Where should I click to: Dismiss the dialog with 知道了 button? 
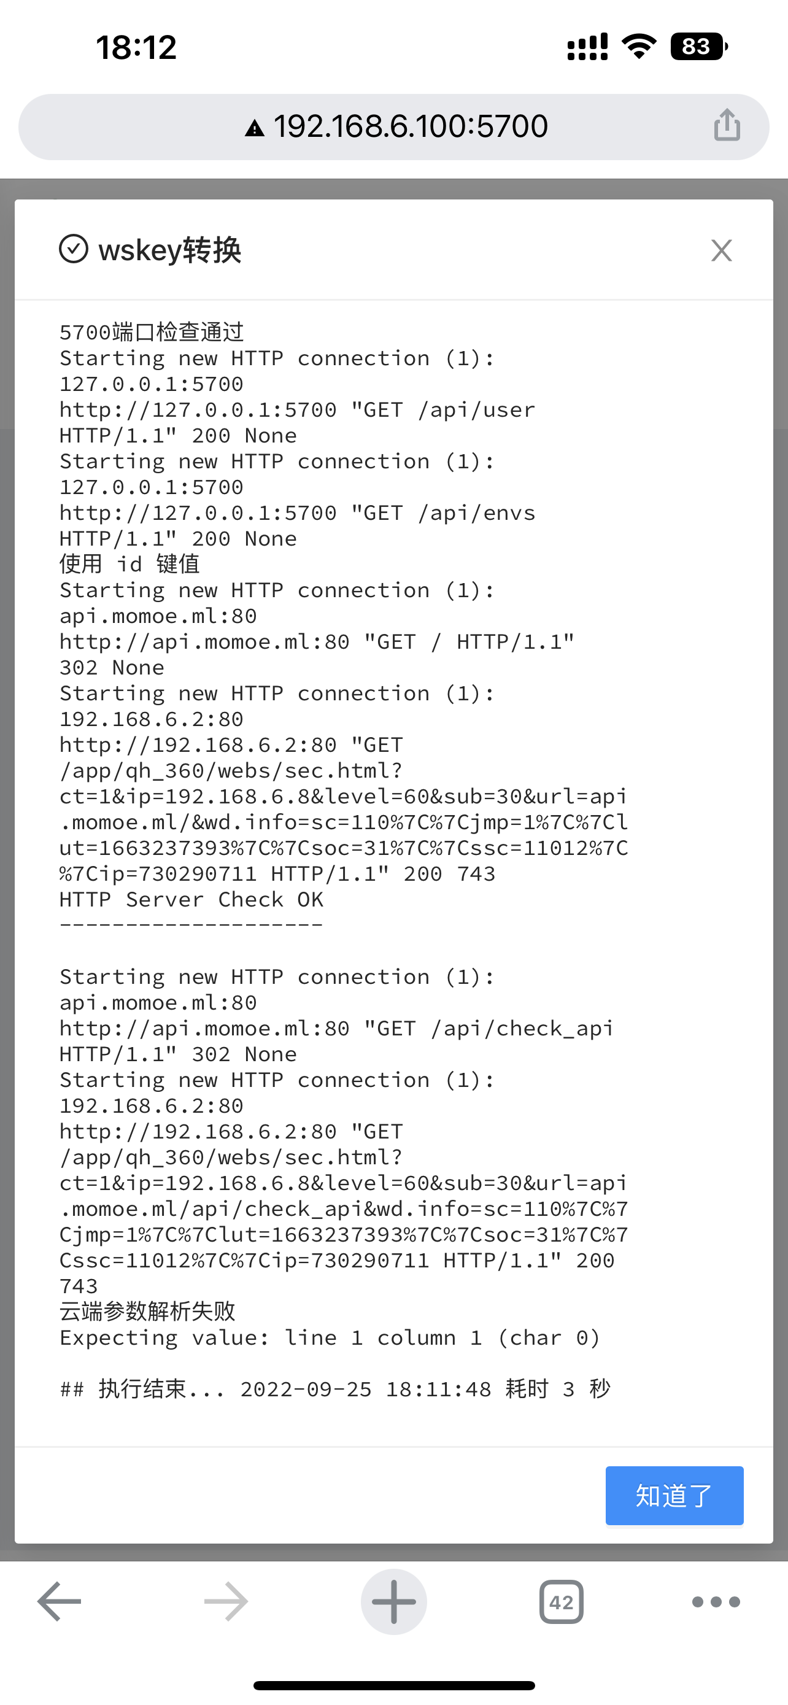674,1496
